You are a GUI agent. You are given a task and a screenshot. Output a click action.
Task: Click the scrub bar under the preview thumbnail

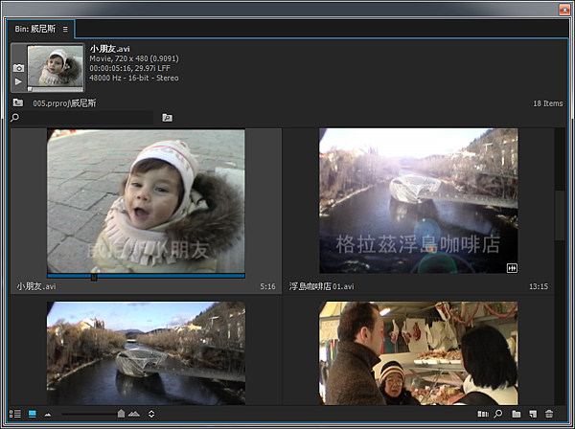point(56,89)
